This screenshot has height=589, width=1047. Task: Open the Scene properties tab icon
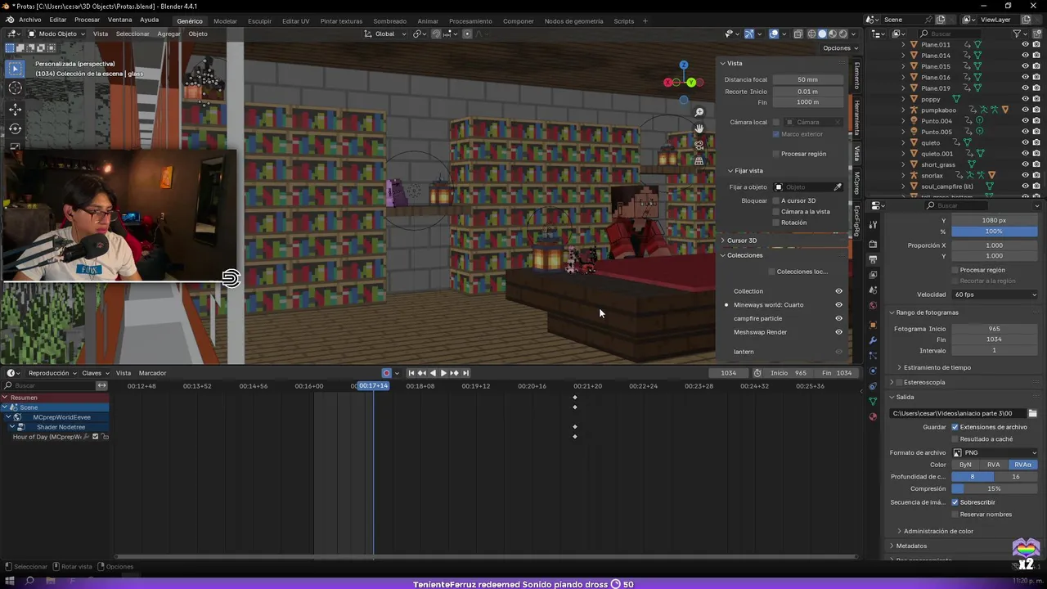pyautogui.click(x=873, y=290)
